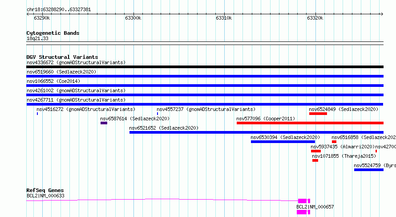396x217 pixels.
Task: Click the right arrow of the ruler
Action: point(382,14)
